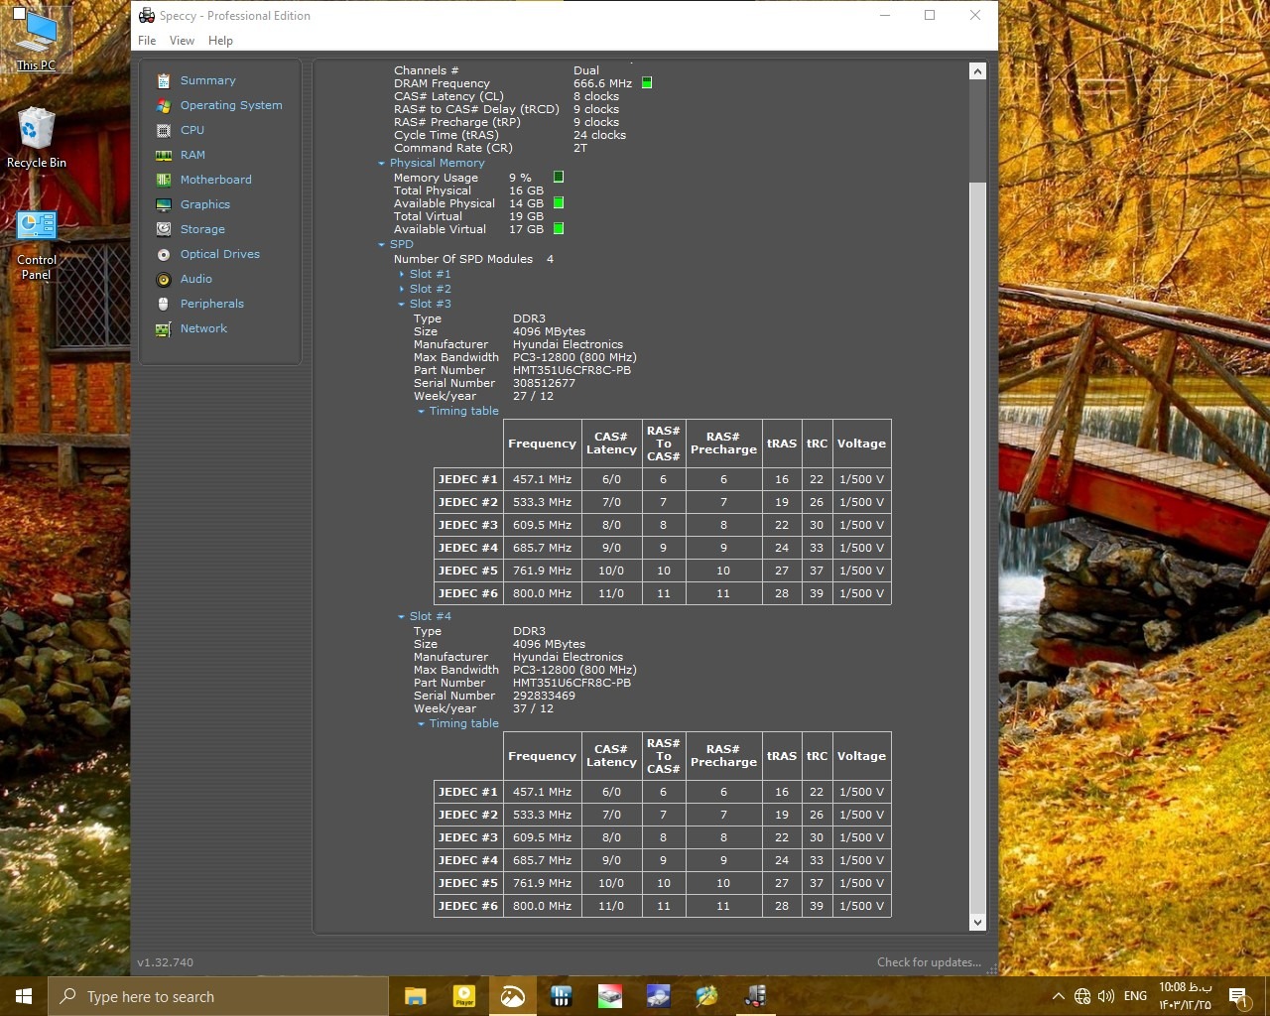Click Available Physical green indicator
The width and height of the screenshot is (1270, 1016).
pos(559,202)
